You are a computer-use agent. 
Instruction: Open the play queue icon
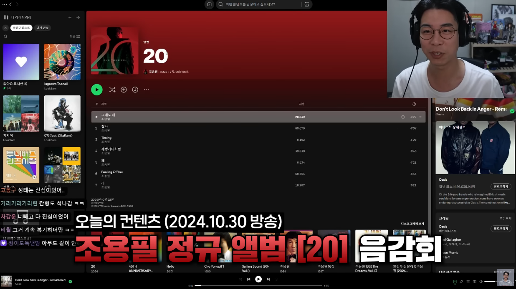coord(468,282)
